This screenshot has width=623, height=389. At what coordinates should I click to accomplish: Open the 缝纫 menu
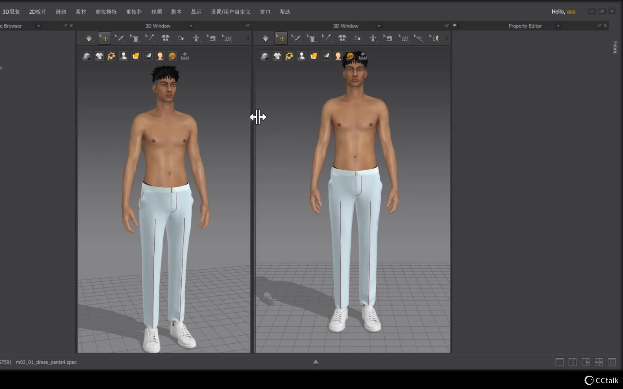click(61, 12)
